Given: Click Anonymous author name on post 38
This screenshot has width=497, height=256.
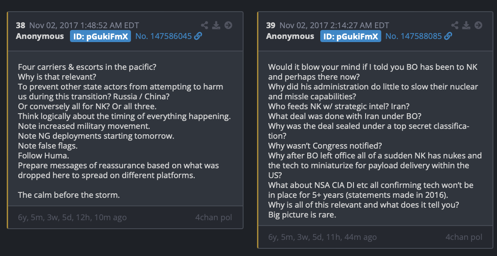Looking at the screenshot, I should [x=40, y=36].
